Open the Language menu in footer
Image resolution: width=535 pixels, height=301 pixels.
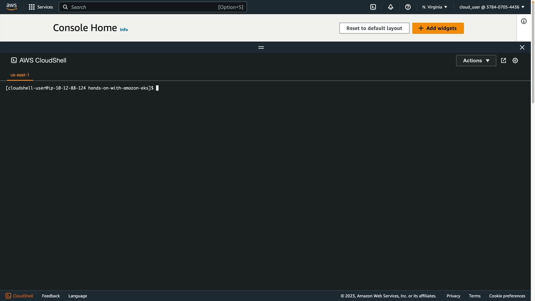pos(77,296)
